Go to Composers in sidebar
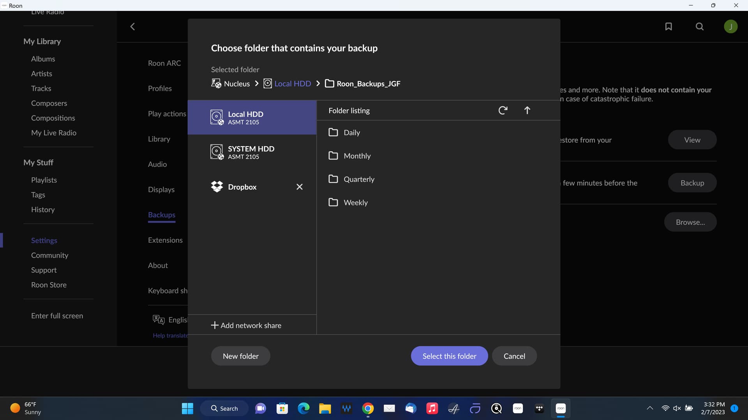The image size is (748, 420). [x=49, y=103]
